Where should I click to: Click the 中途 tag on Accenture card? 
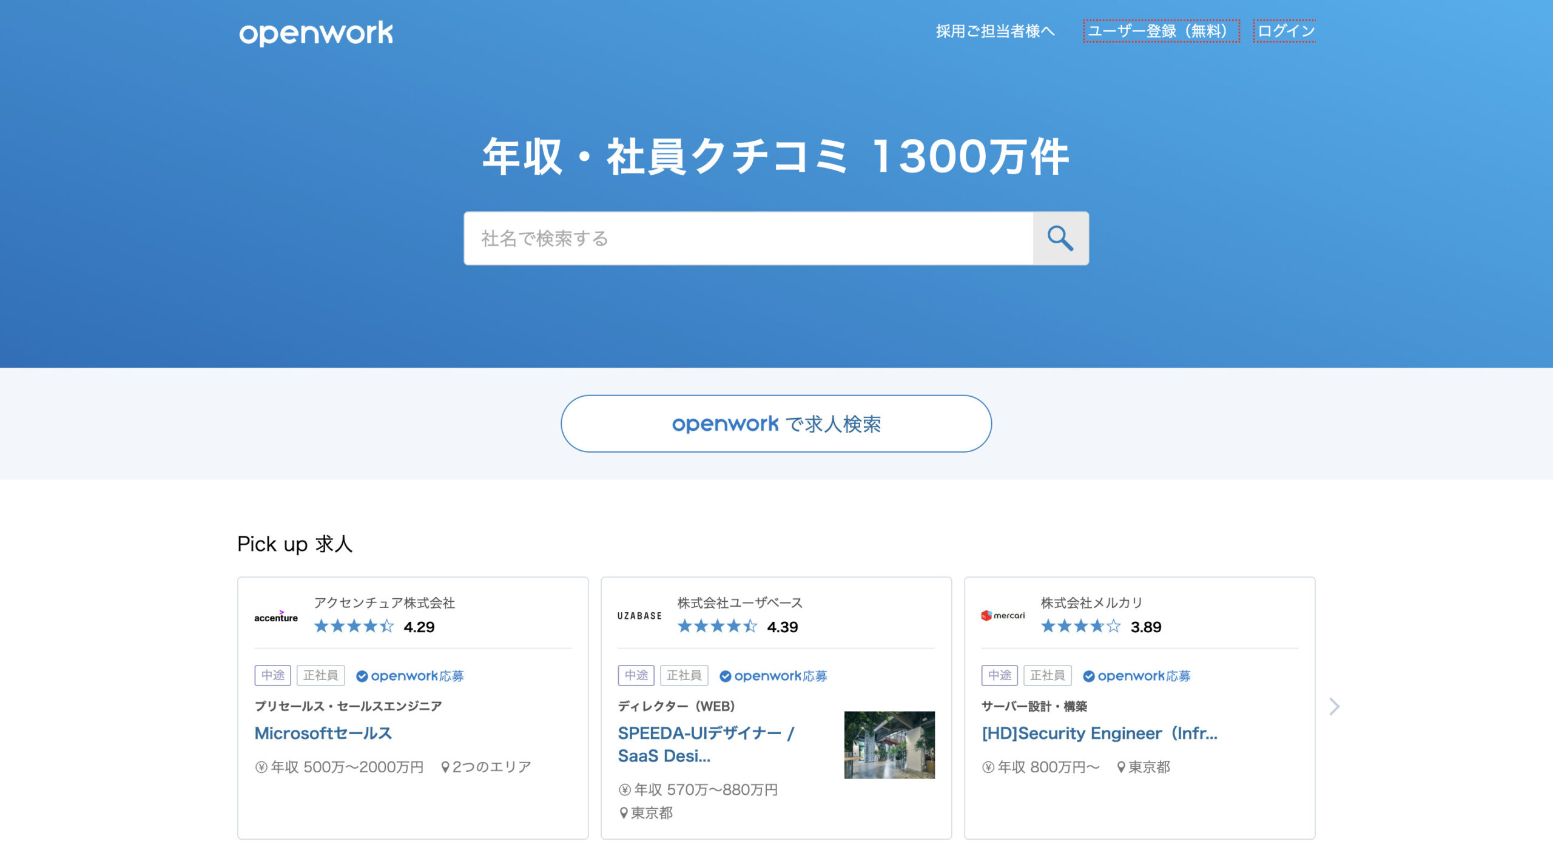272,675
